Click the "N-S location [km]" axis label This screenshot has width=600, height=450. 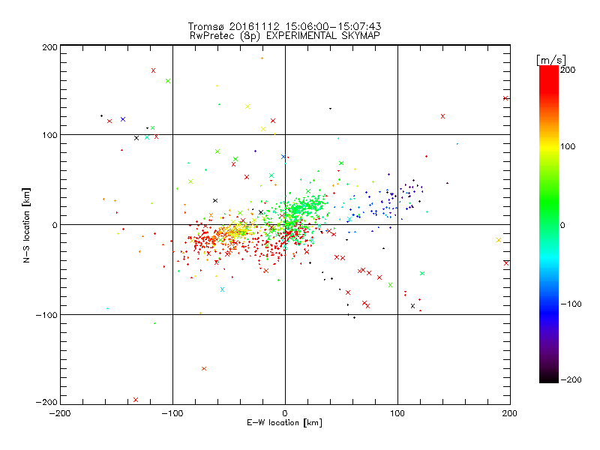tap(26, 225)
